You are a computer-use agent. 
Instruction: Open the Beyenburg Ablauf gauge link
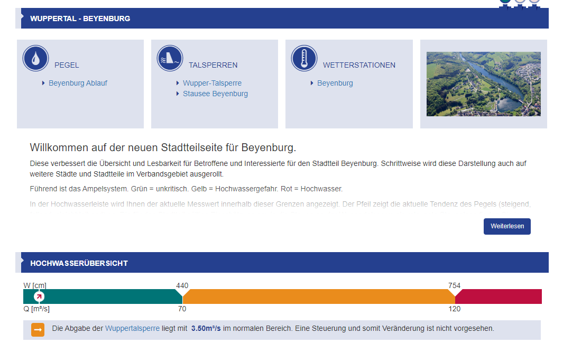point(78,83)
